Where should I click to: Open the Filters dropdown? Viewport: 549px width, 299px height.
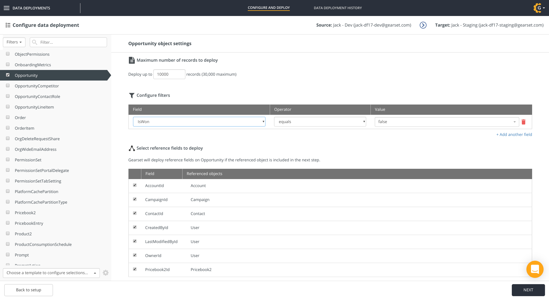14,42
